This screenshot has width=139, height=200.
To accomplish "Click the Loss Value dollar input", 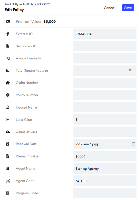I will pyautogui.click(x=105, y=120).
